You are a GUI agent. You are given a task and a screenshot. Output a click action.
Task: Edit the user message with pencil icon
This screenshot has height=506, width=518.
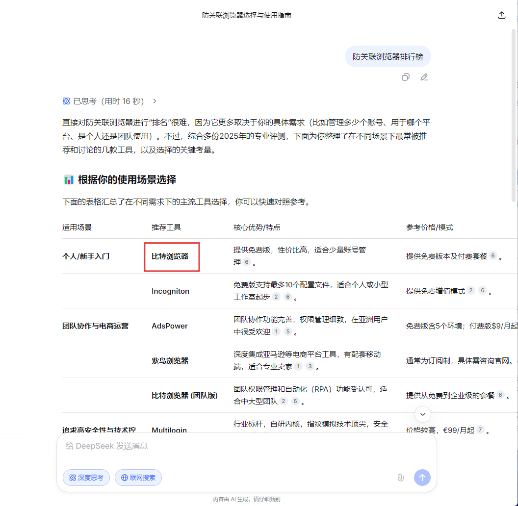(424, 77)
